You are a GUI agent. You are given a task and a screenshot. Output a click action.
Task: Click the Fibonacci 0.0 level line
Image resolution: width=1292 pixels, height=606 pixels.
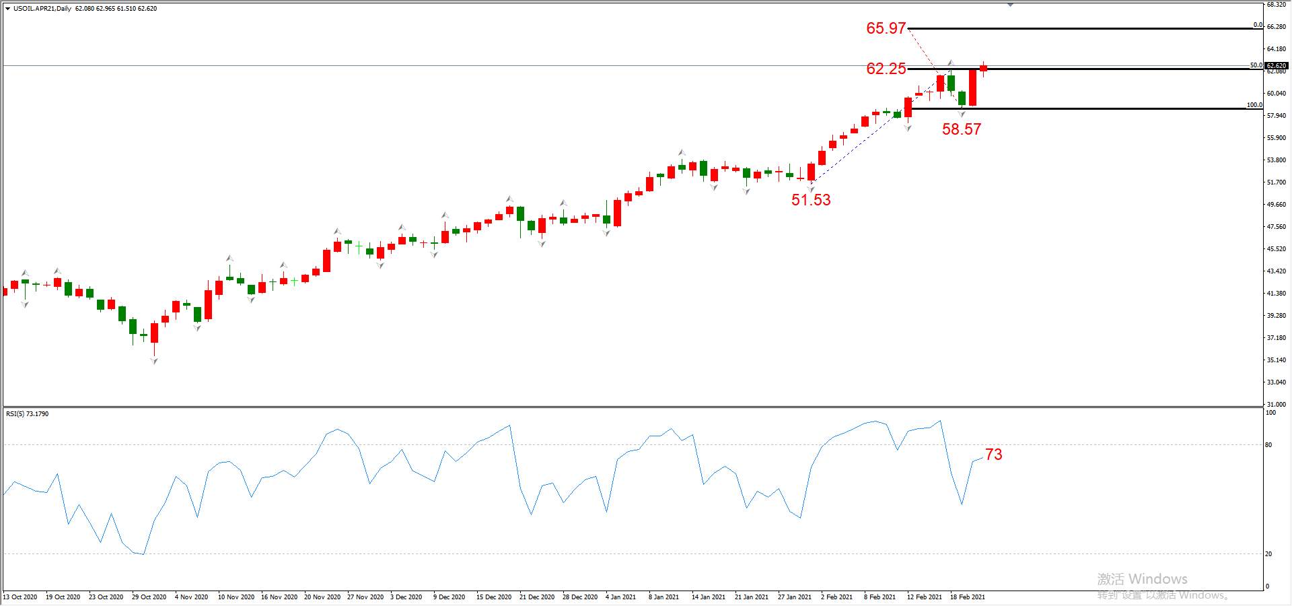(1085, 28)
